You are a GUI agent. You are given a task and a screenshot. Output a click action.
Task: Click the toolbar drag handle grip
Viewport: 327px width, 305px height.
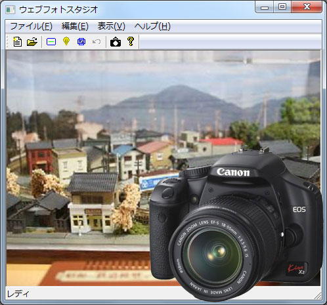coord(7,41)
